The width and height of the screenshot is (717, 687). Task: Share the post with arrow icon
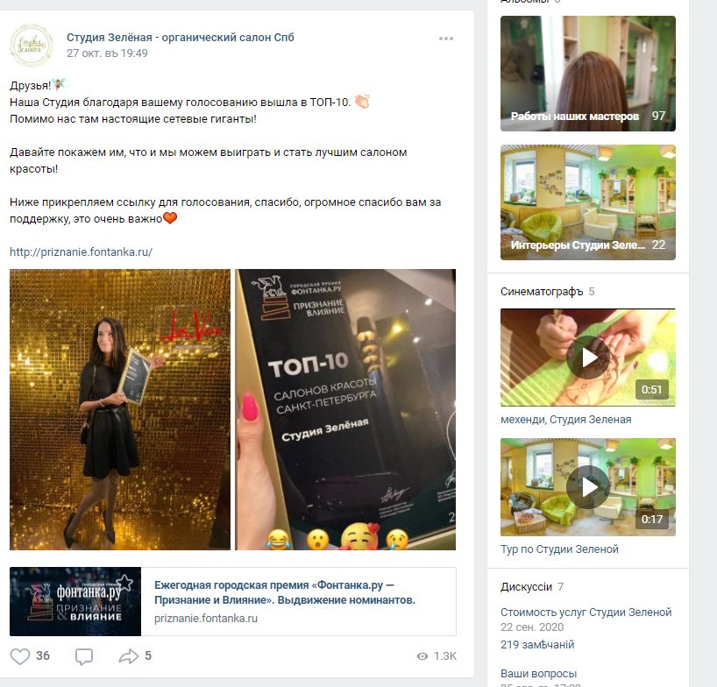[x=129, y=656]
